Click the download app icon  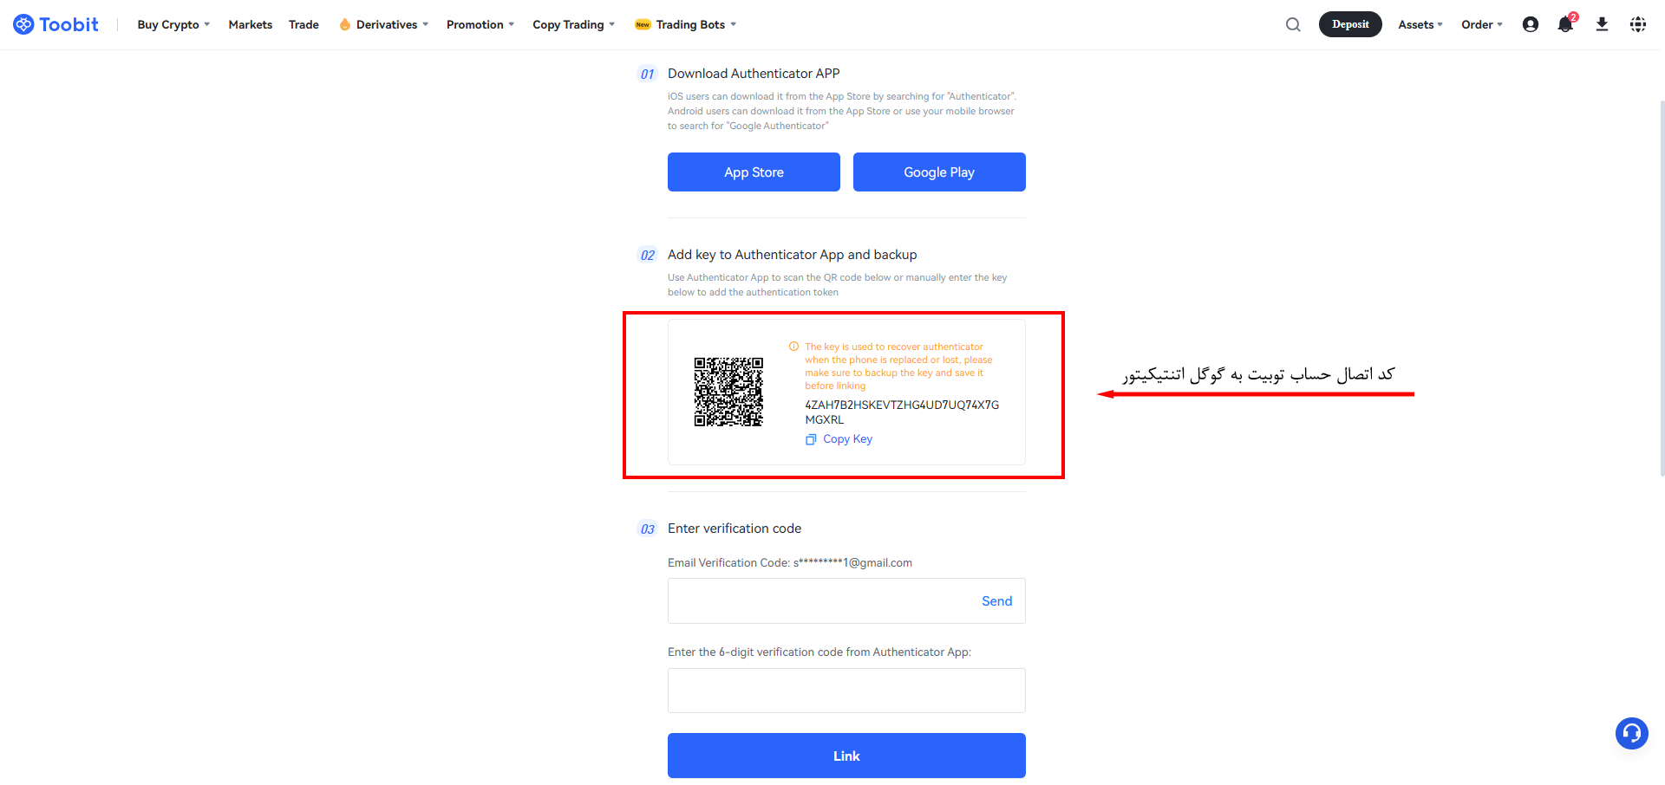click(x=1602, y=24)
